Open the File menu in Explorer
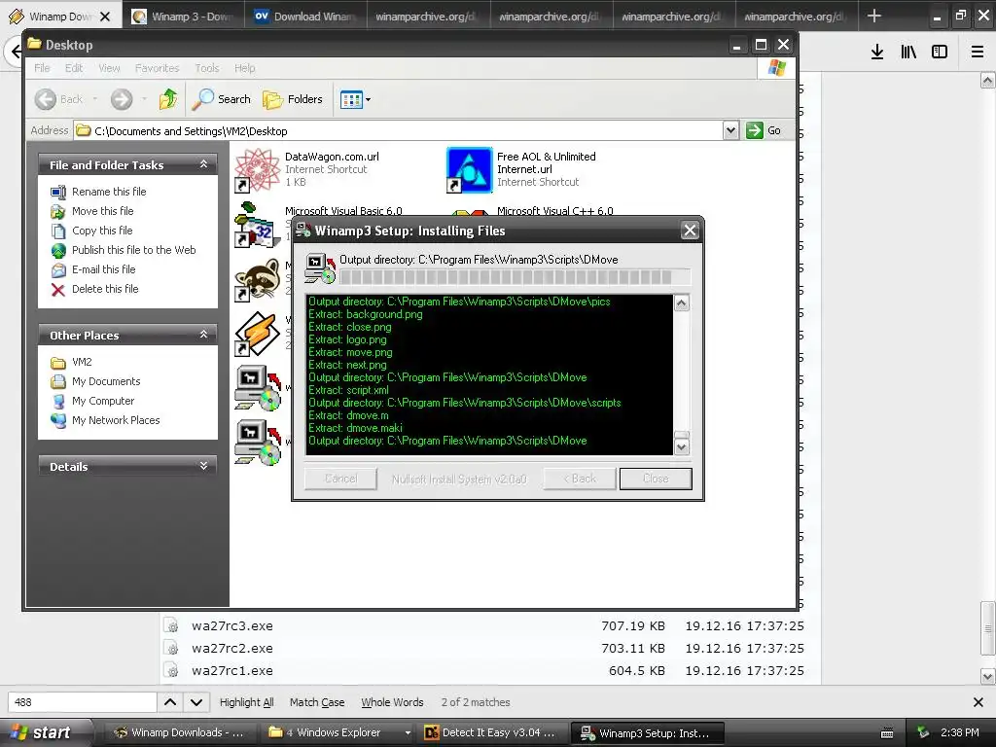 tap(42, 68)
